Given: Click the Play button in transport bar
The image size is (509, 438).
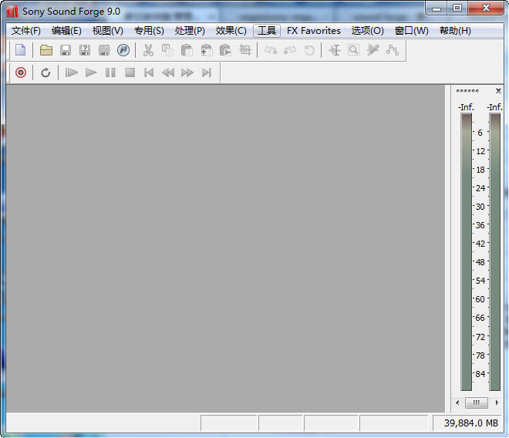Looking at the screenshot, I should pos(91,72).
